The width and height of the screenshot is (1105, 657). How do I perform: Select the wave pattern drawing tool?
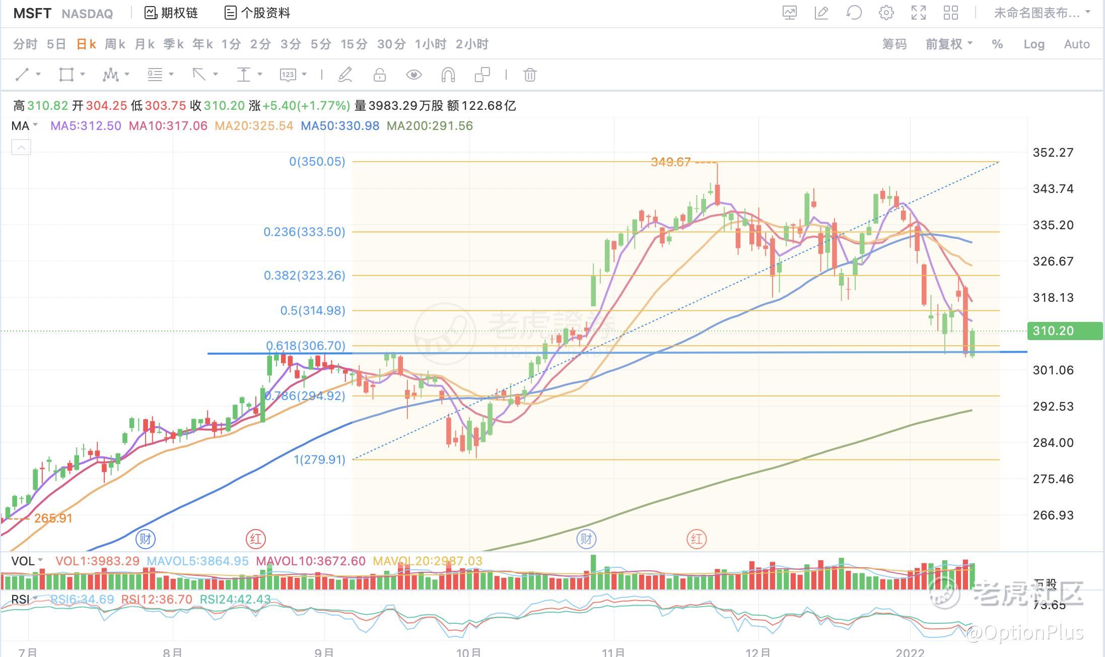point(110,75)
